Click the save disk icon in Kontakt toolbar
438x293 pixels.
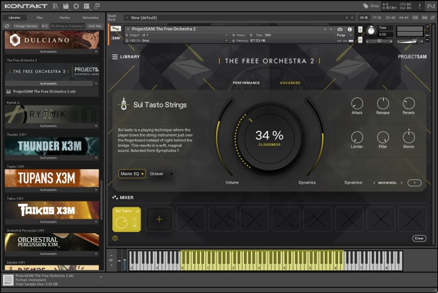click(66, 6)
